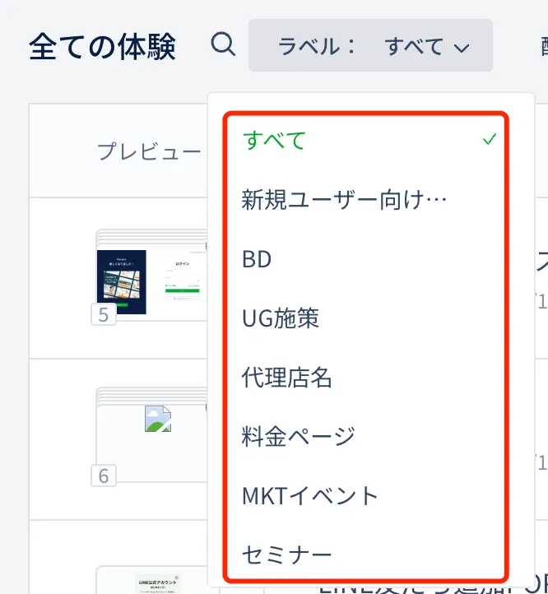This screenshot has height=594, width=548.
Task: Choose the 新規ユーザー向け… label
Action: (x=344, y=200)
